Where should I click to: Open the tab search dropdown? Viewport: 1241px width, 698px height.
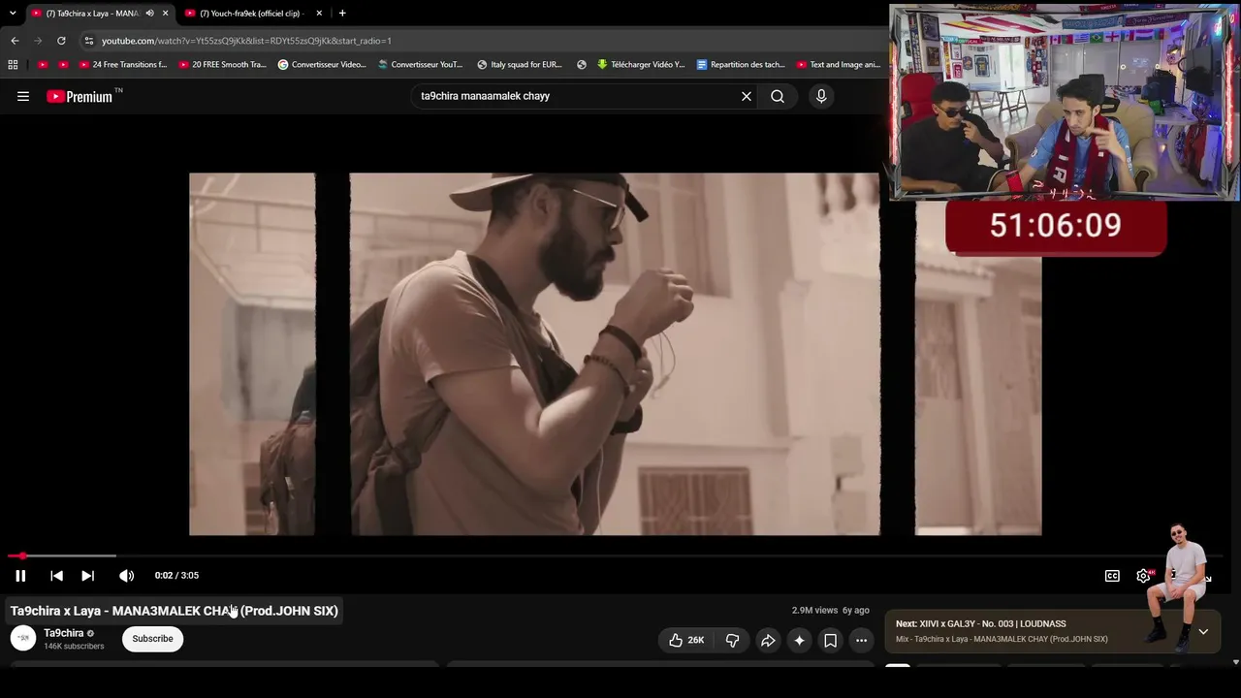(13, 14)
